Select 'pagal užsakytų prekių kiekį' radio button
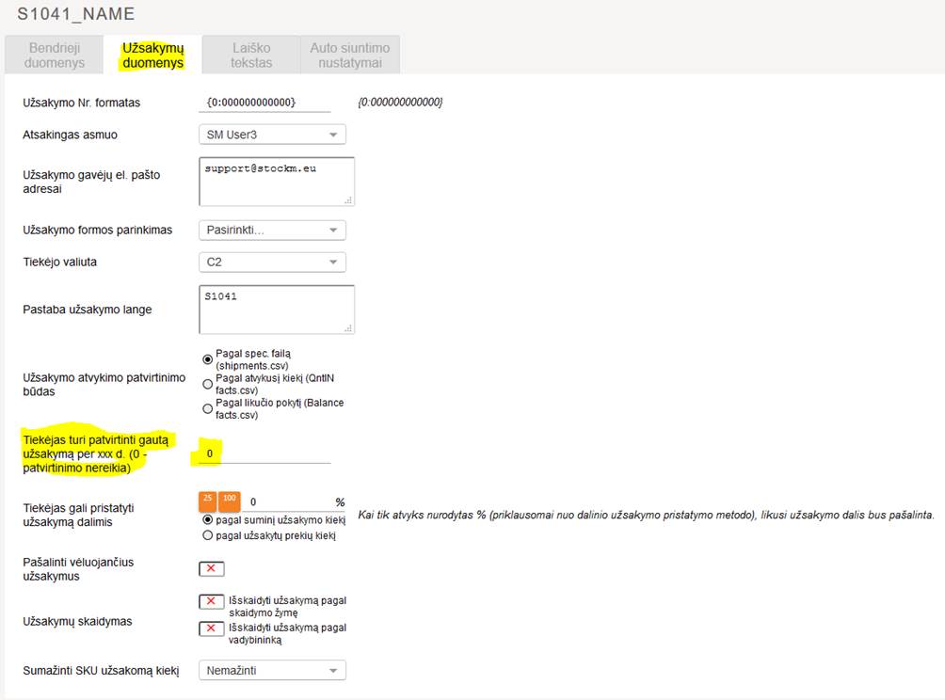 207,535
